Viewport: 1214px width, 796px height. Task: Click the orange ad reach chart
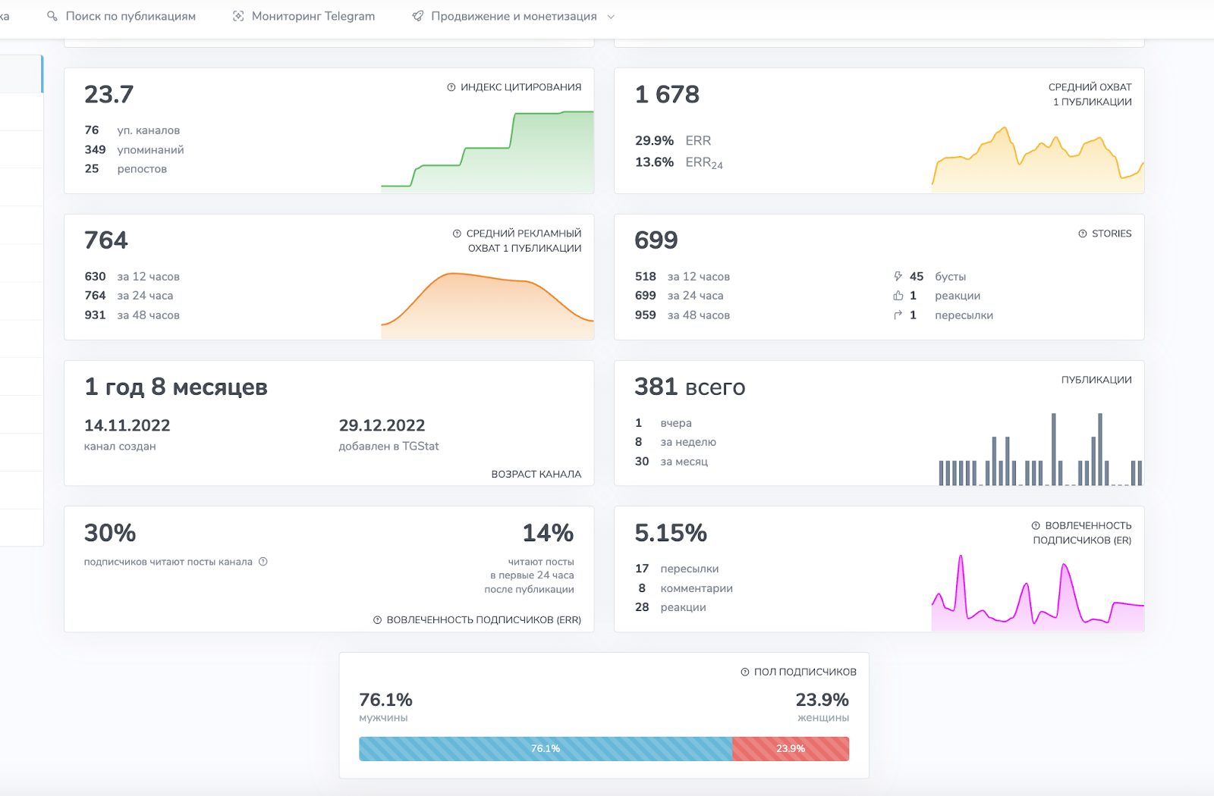[x=487, y=306]
